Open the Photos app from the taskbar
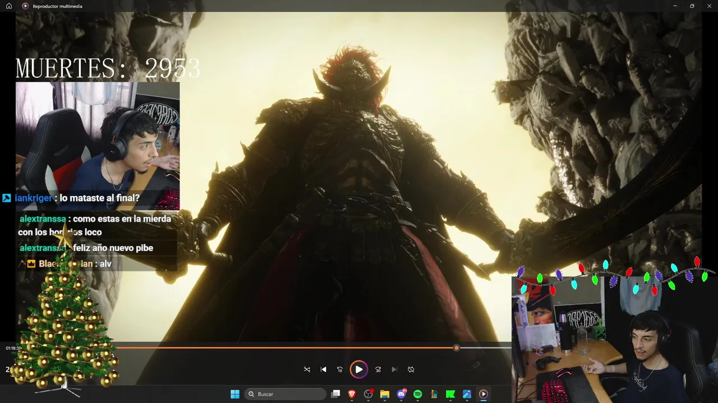The height and width of the screenshot is (403, 718). [467, 394]
